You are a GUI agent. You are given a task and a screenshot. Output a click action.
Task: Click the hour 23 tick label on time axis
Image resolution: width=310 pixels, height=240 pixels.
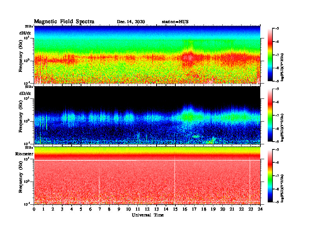point(251,209)
